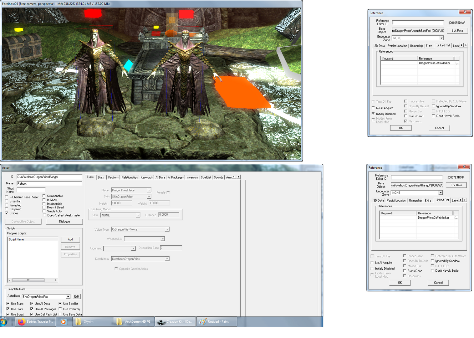Image resolution: width=474 pixels, height=338 pixels.
Task: Select DragonPriestCoffinMarker row in upper Reference
Action: [420, 63]
